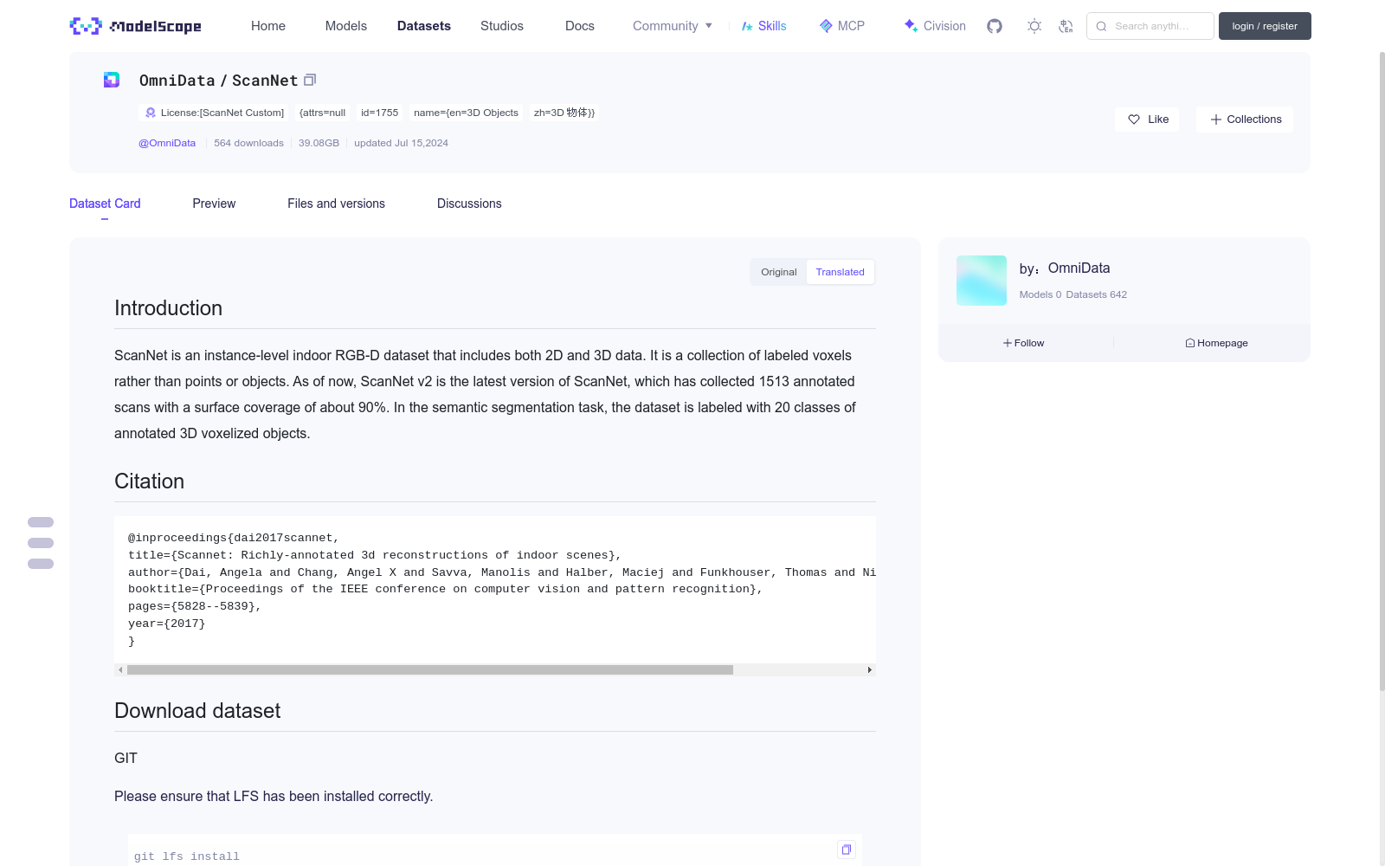This screenshot has width=1385, height=866.
Task: Click the Follow plus icon
Action: coord(1008,343)
